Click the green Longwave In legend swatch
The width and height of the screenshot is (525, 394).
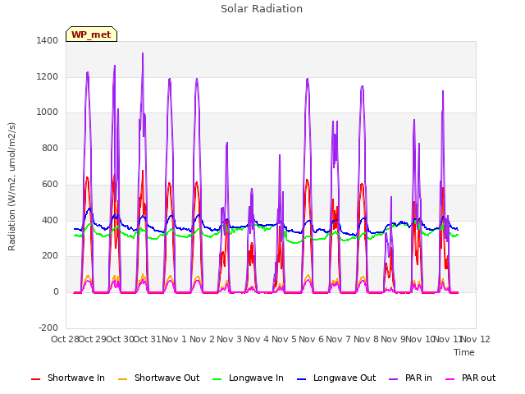pyautogui.click(x=217, y=379)
